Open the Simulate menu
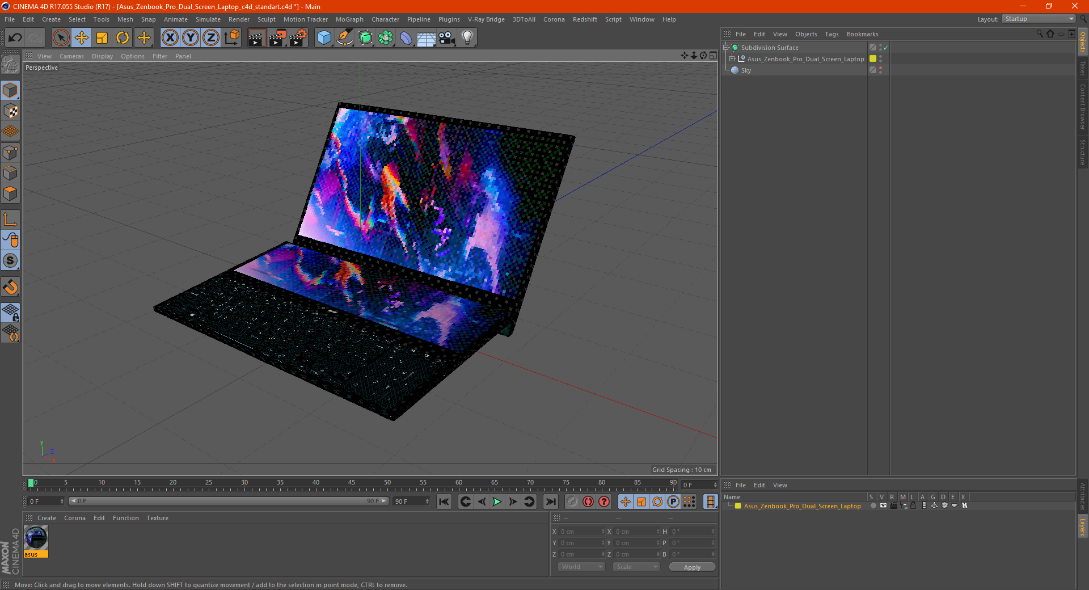 (208, 19)
